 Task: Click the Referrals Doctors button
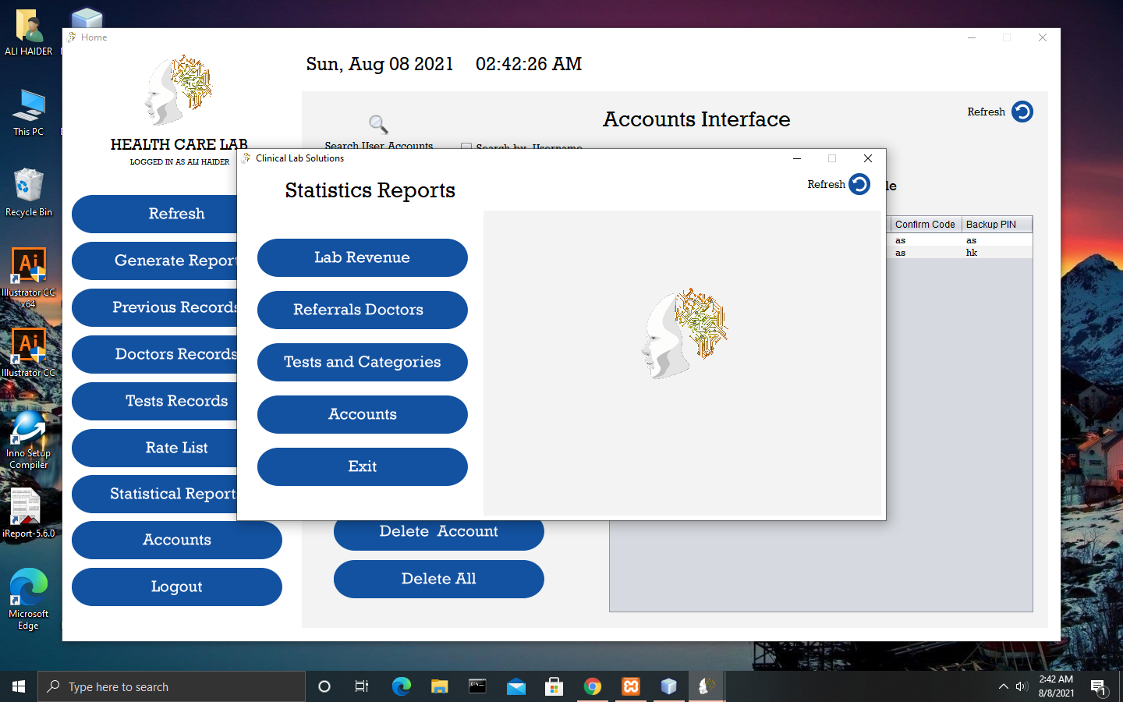(x=362, y=310)
